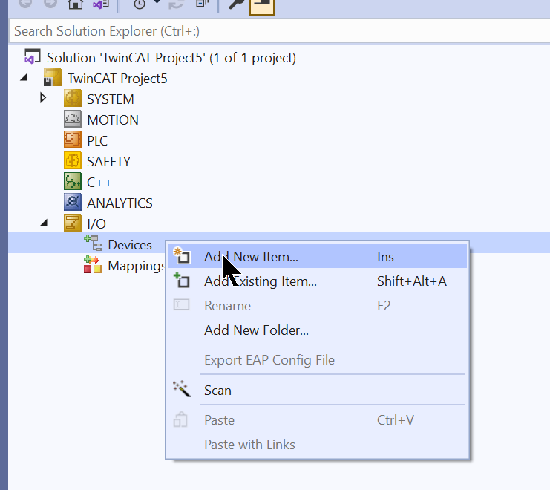Click the SYSTEM gear icon
Viewport: 550px width, 490px height.
(x=73, y=99)
